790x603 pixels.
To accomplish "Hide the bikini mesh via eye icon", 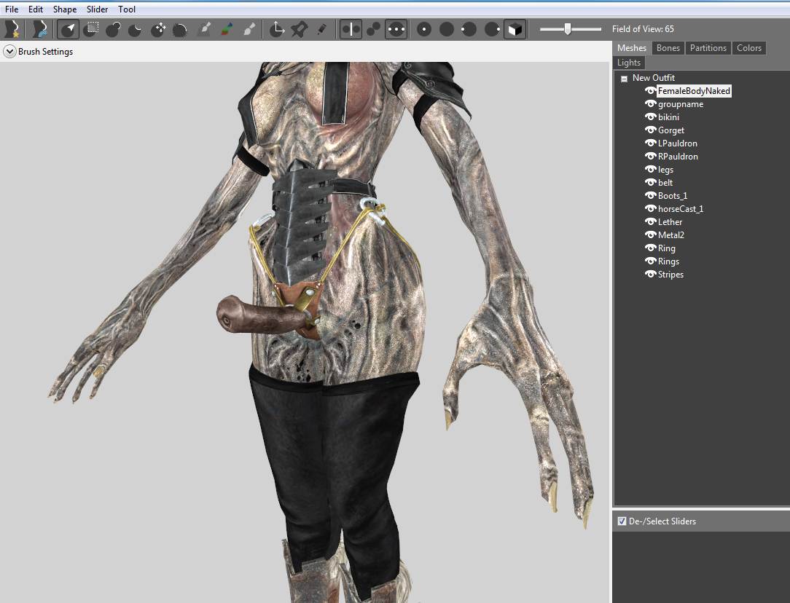I will [651, 117].
